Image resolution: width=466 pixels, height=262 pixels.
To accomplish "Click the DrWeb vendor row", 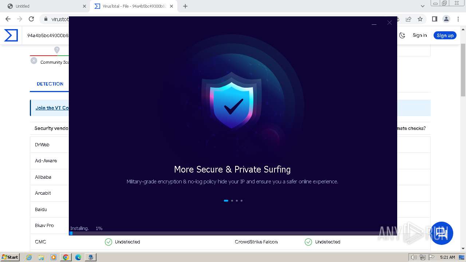I will 50,144.
